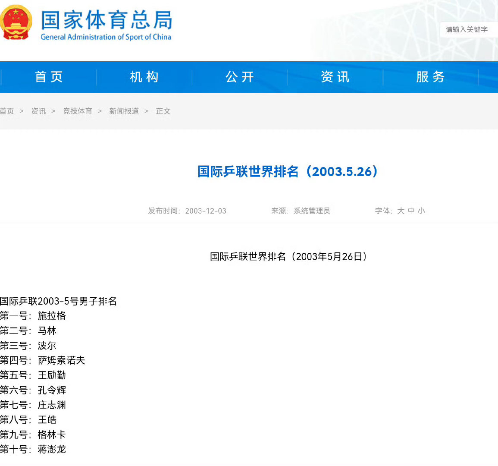
Task: Click 正文 in the breadcrumb
Action: point(163,111)
